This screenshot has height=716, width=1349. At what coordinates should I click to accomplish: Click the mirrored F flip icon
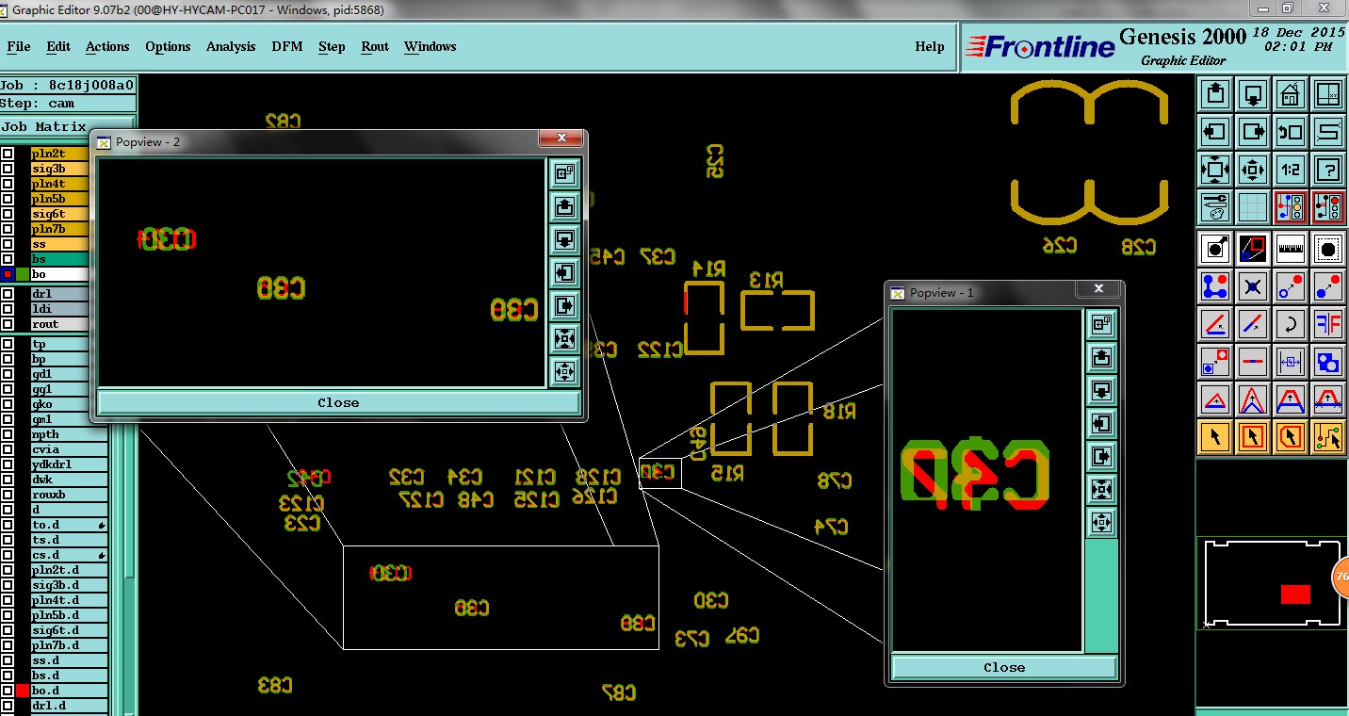tap(1328, 324)
